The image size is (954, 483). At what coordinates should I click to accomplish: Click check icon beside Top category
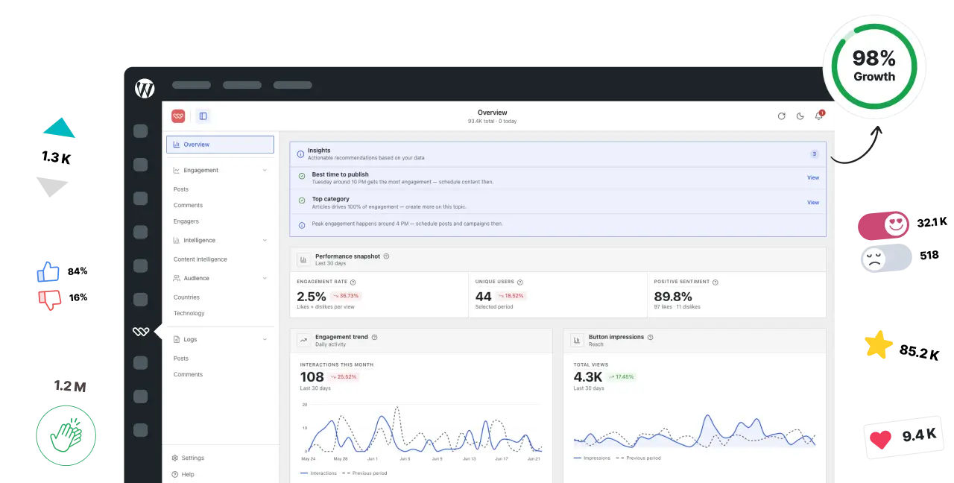pos(302,201)
